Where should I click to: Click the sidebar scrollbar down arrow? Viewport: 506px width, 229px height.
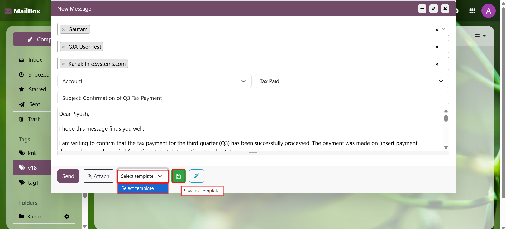coord(85,226)
